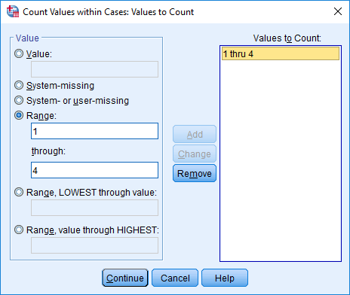Click the through field containing 4

[x=94, y=170]
